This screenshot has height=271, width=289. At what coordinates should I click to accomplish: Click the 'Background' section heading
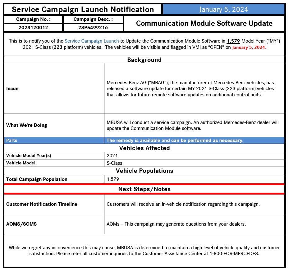[144, 60]
